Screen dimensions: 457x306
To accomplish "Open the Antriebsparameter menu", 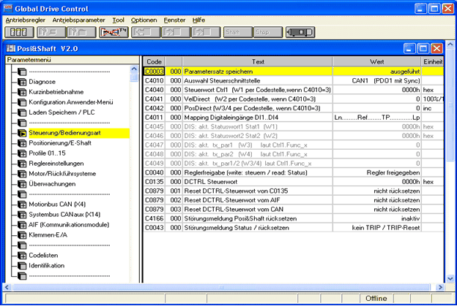I will click(78, 20).
